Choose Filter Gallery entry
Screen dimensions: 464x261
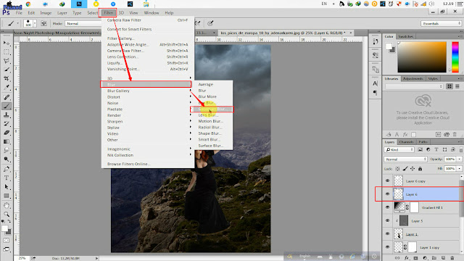point(121,38)
